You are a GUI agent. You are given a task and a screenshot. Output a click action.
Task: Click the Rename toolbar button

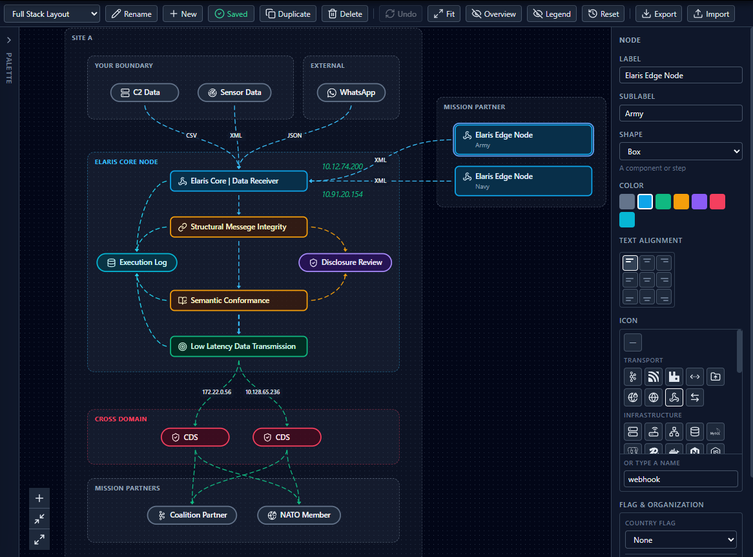tap(131, 14)
